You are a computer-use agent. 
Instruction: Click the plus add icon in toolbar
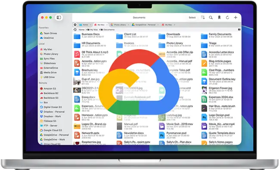tap(236, 17)
